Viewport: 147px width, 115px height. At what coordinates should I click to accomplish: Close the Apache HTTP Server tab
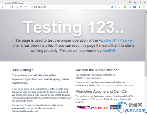pyautogui.click(x=27, y=3)
